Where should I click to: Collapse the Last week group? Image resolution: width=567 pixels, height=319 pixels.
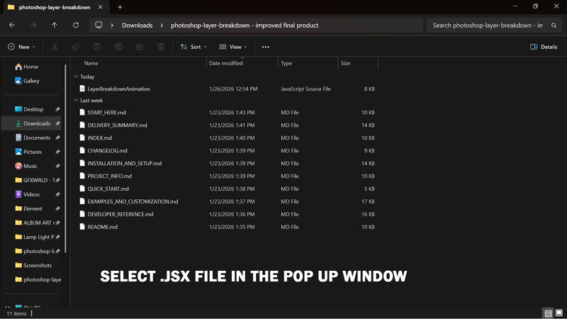76,101
